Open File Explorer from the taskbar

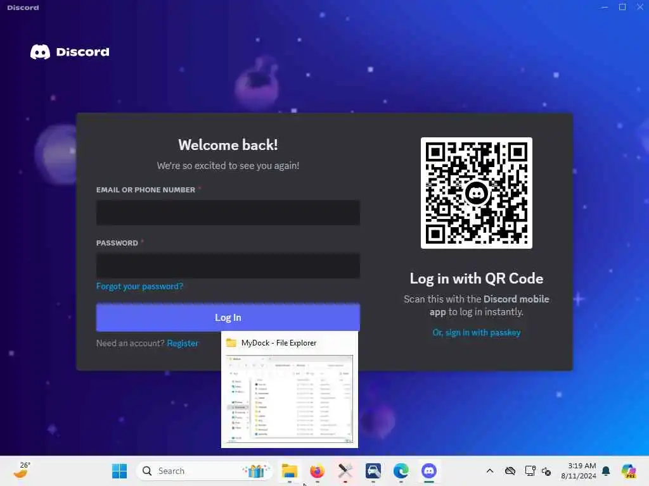tap(289, 471)
